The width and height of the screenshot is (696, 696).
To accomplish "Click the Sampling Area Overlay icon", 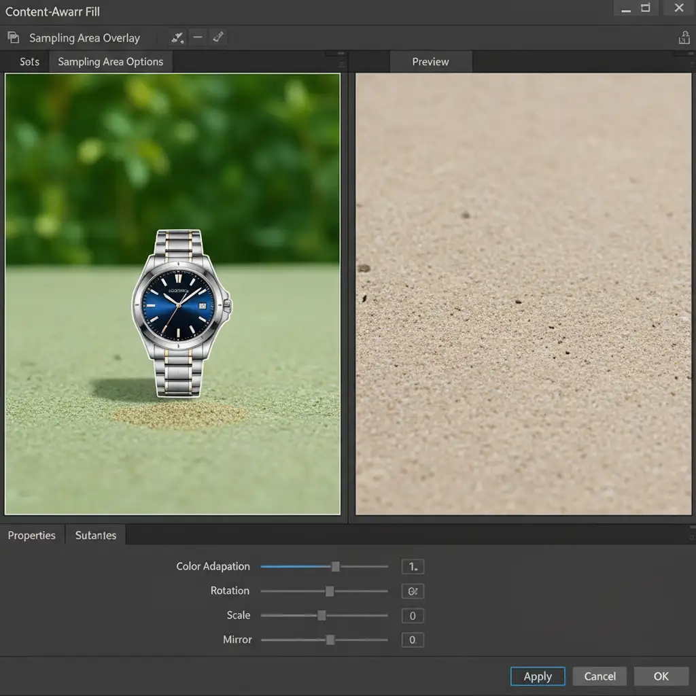I will tap(13, 38).
